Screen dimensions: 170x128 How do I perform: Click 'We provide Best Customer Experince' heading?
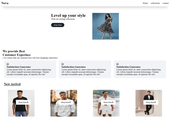pyautogui.click(x=17, y=53)
